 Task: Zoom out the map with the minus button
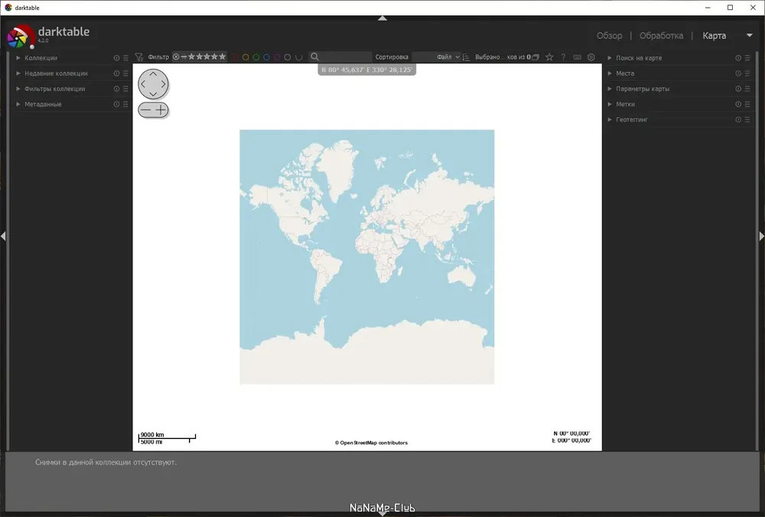pyautogui.click(x=145, y=109)
